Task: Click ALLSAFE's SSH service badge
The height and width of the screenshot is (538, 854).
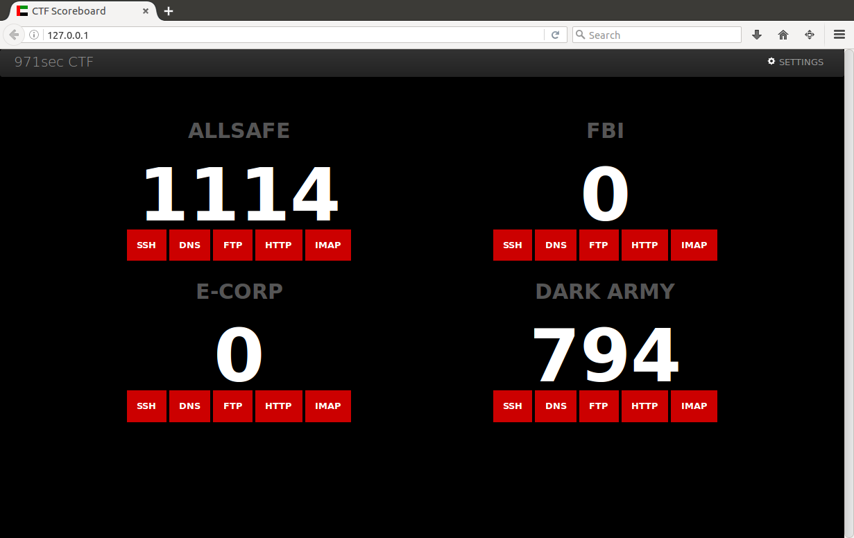Action: [146, 245]
